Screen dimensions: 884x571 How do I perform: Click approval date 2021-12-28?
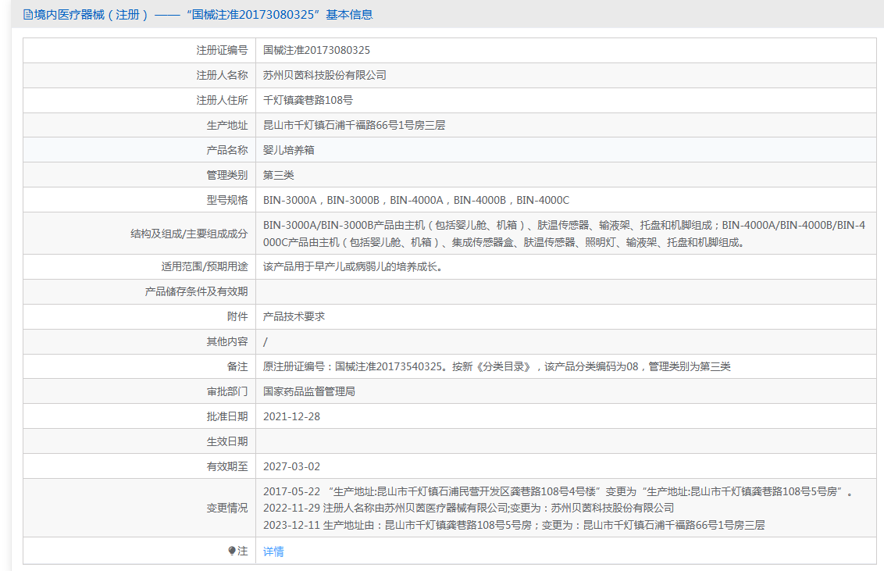pos(291,416)
